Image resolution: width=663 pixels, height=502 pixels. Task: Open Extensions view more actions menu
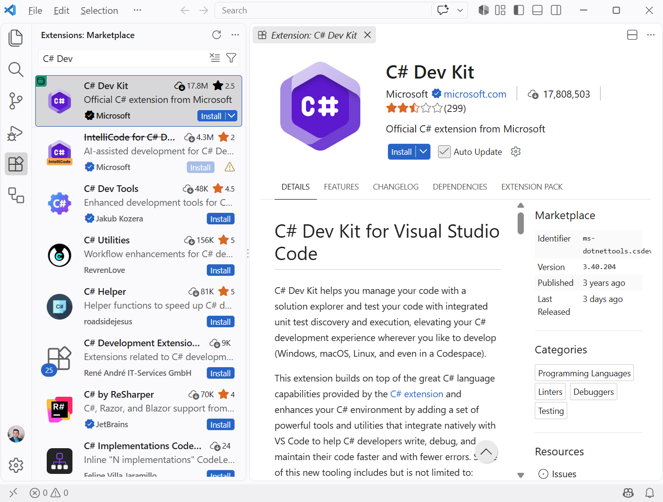[235, 35]
